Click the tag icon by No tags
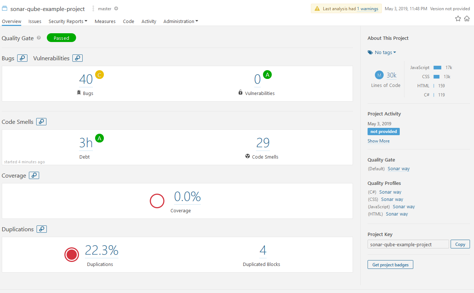This screenshot has height=293, width=474. click(370, 53)
